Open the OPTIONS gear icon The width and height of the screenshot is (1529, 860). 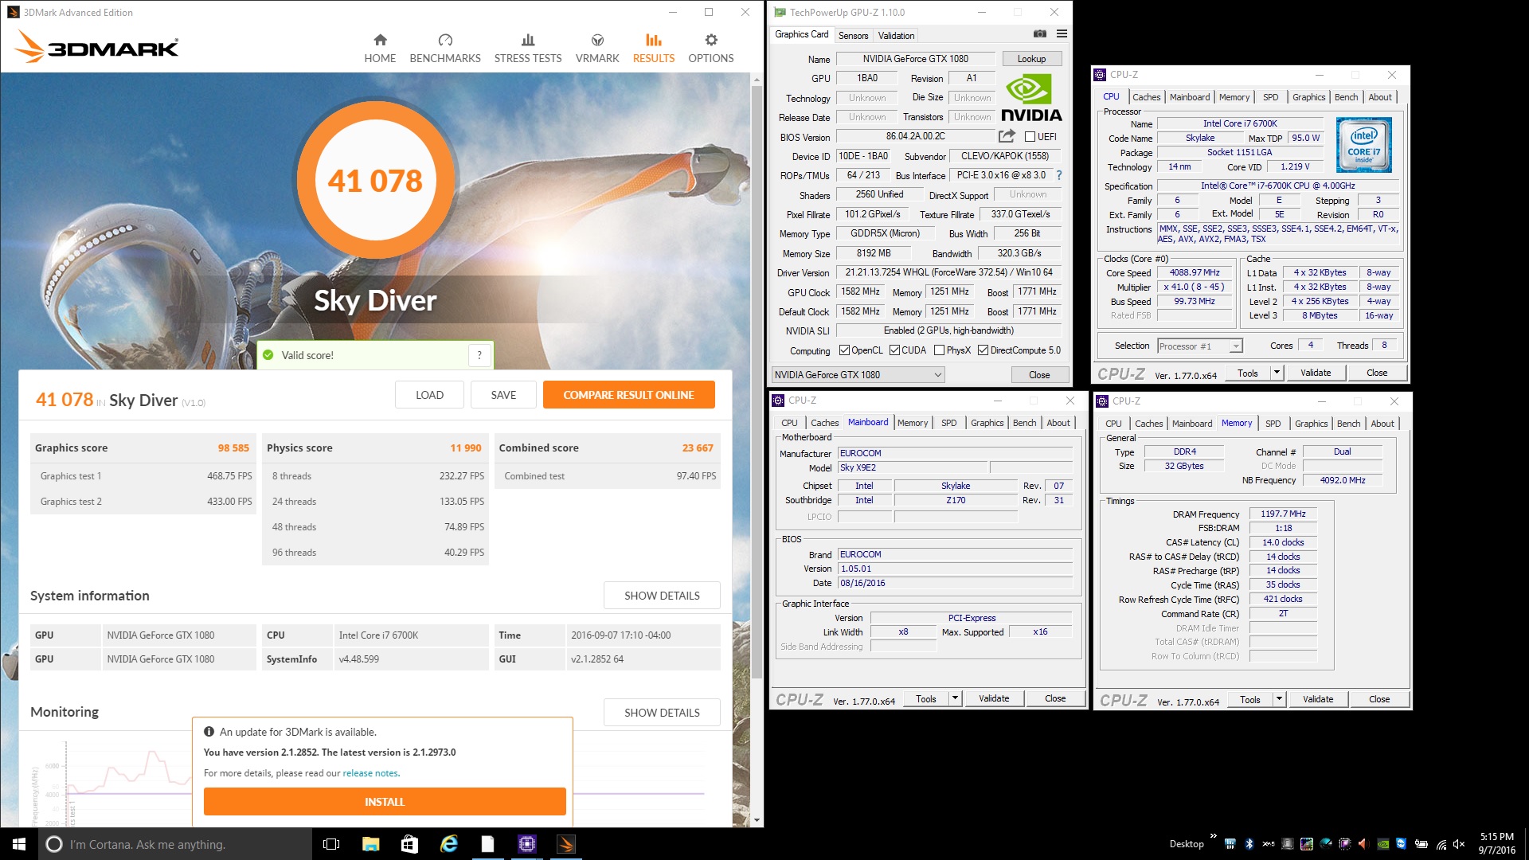[711, 40]
